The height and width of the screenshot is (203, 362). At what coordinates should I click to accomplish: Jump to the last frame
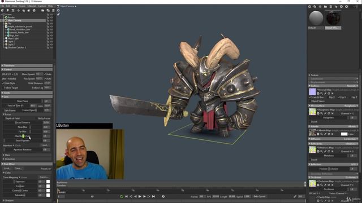point(153,196)
